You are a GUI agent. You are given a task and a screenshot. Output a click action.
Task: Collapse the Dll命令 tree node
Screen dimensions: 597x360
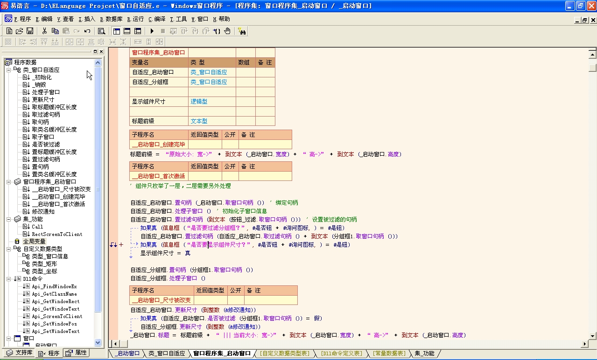point(8,279)
